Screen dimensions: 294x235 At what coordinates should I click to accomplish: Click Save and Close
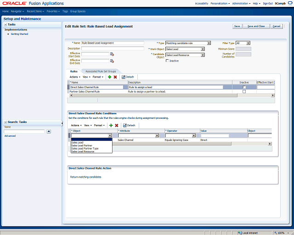(x=256, y=26)
